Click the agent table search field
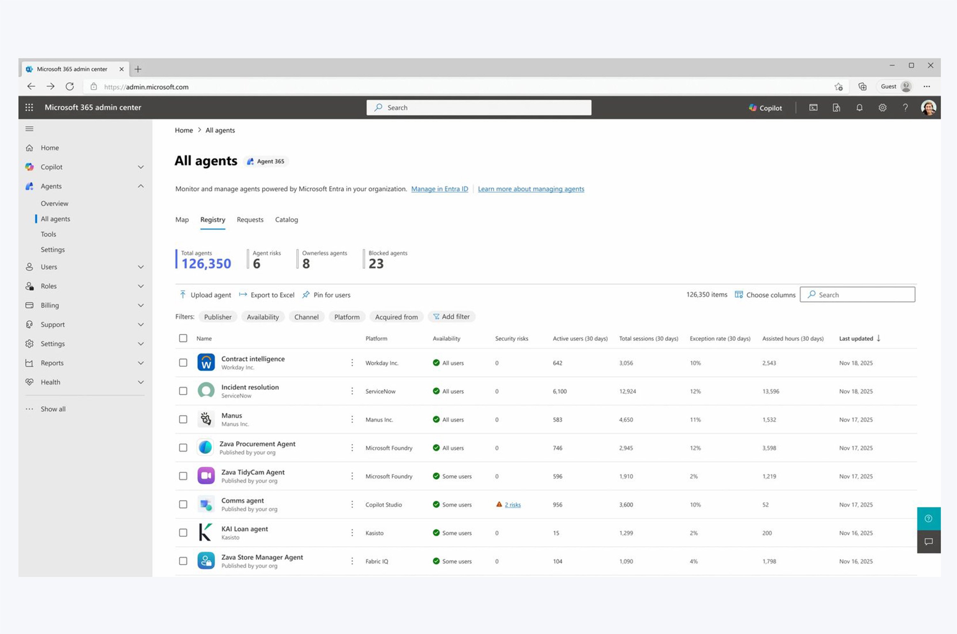This screenshot has width=957, height=634. pos(857,294)
